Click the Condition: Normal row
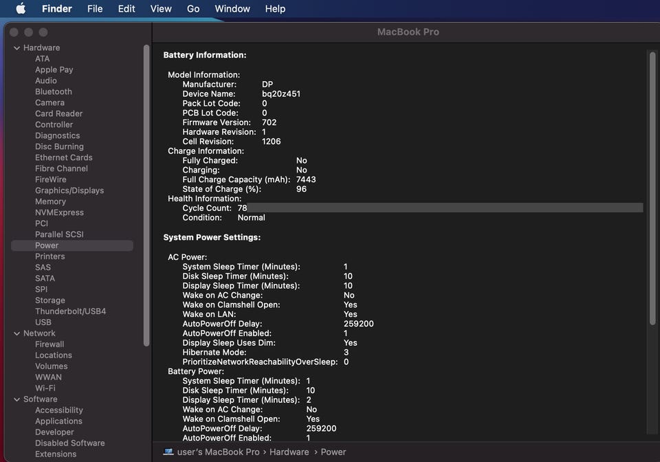This screenshot has height=462, width=660. coord(223,217)
